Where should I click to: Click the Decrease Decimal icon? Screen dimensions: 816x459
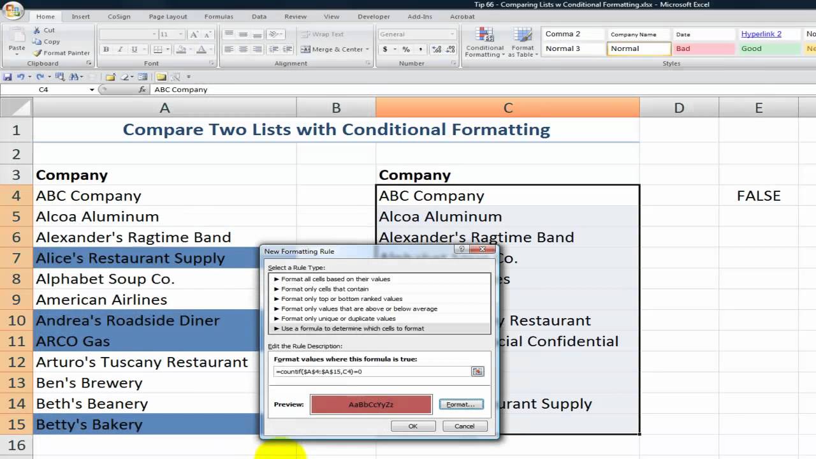click(x=450, y=49)
